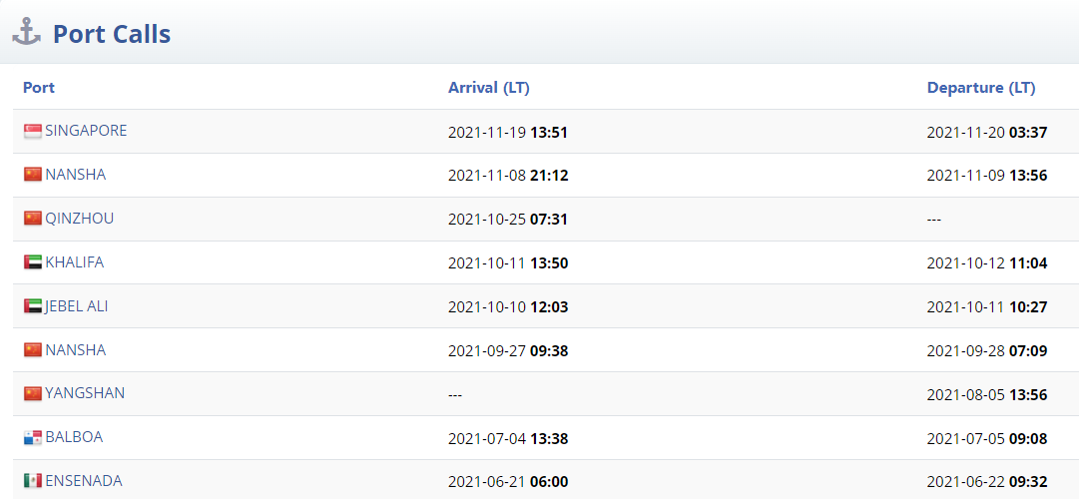This screenshot has height=499, width=1079.
Task: Click the Port column header
Action: 39,88
